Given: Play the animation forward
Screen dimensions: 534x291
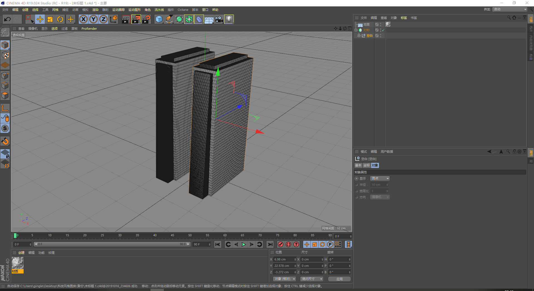Looking at the screenshot, I should (244, 244).
